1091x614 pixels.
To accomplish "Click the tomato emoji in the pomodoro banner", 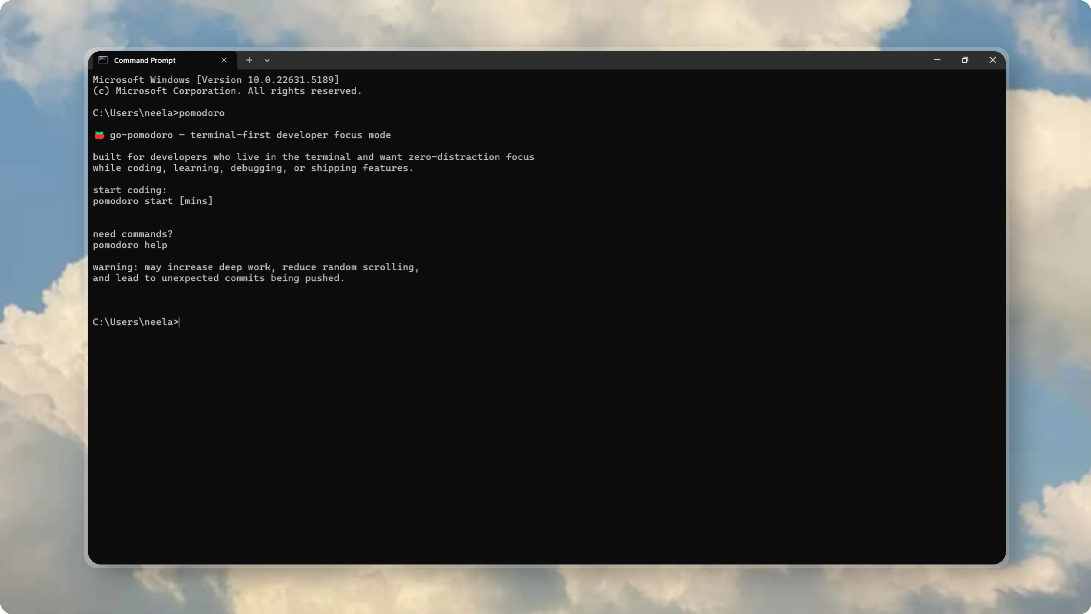I will (99, 135).
